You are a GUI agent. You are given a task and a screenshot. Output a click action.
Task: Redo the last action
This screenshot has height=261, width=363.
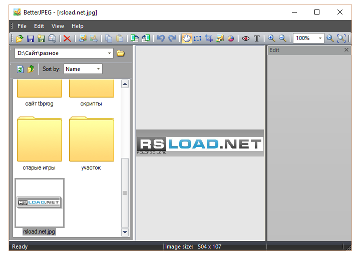pos(172,38)
